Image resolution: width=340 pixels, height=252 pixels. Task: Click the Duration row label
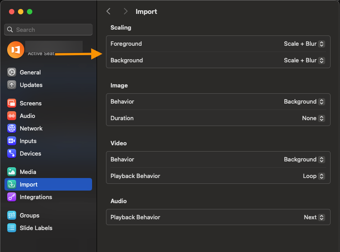122,118
